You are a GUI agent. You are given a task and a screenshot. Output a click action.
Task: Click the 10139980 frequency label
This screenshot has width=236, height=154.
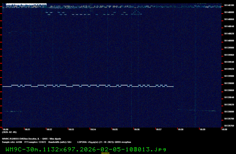coord(229,48)
